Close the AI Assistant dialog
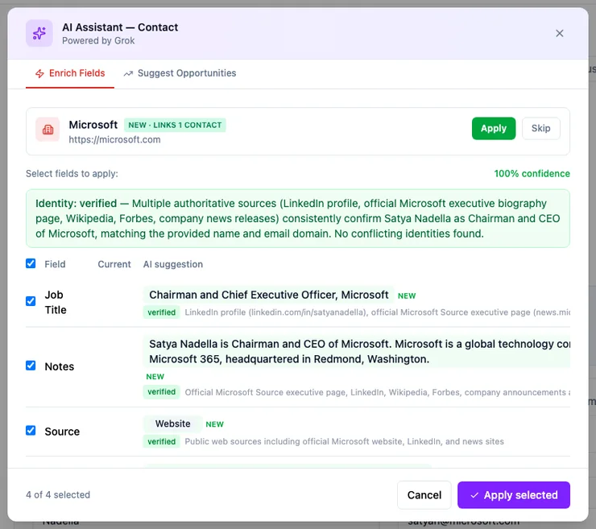Viewport: 596px width, 529px height. (x=559, y=34)
